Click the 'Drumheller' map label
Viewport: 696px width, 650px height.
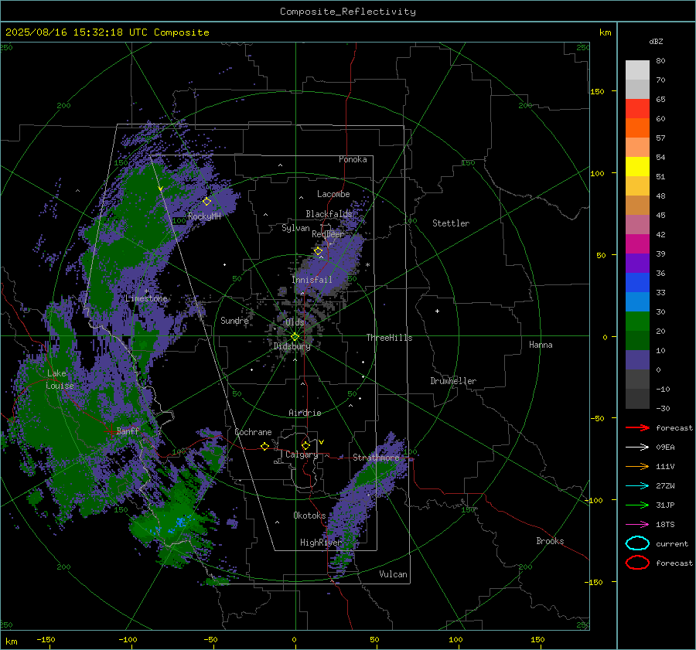[453, 381]
